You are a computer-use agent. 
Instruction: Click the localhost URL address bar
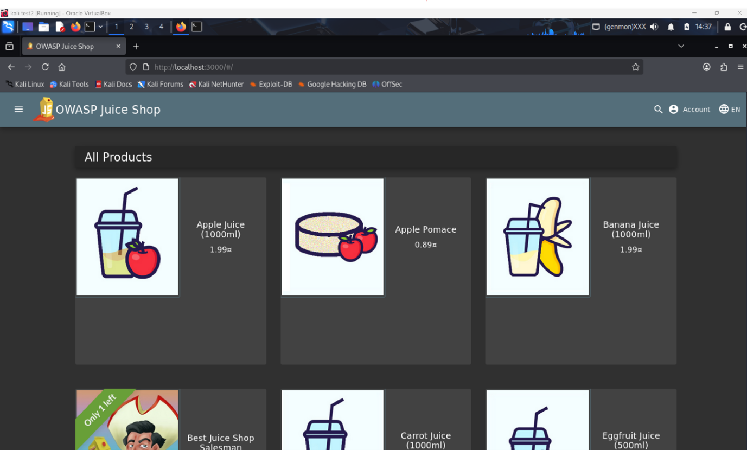[x=380, y=67]
